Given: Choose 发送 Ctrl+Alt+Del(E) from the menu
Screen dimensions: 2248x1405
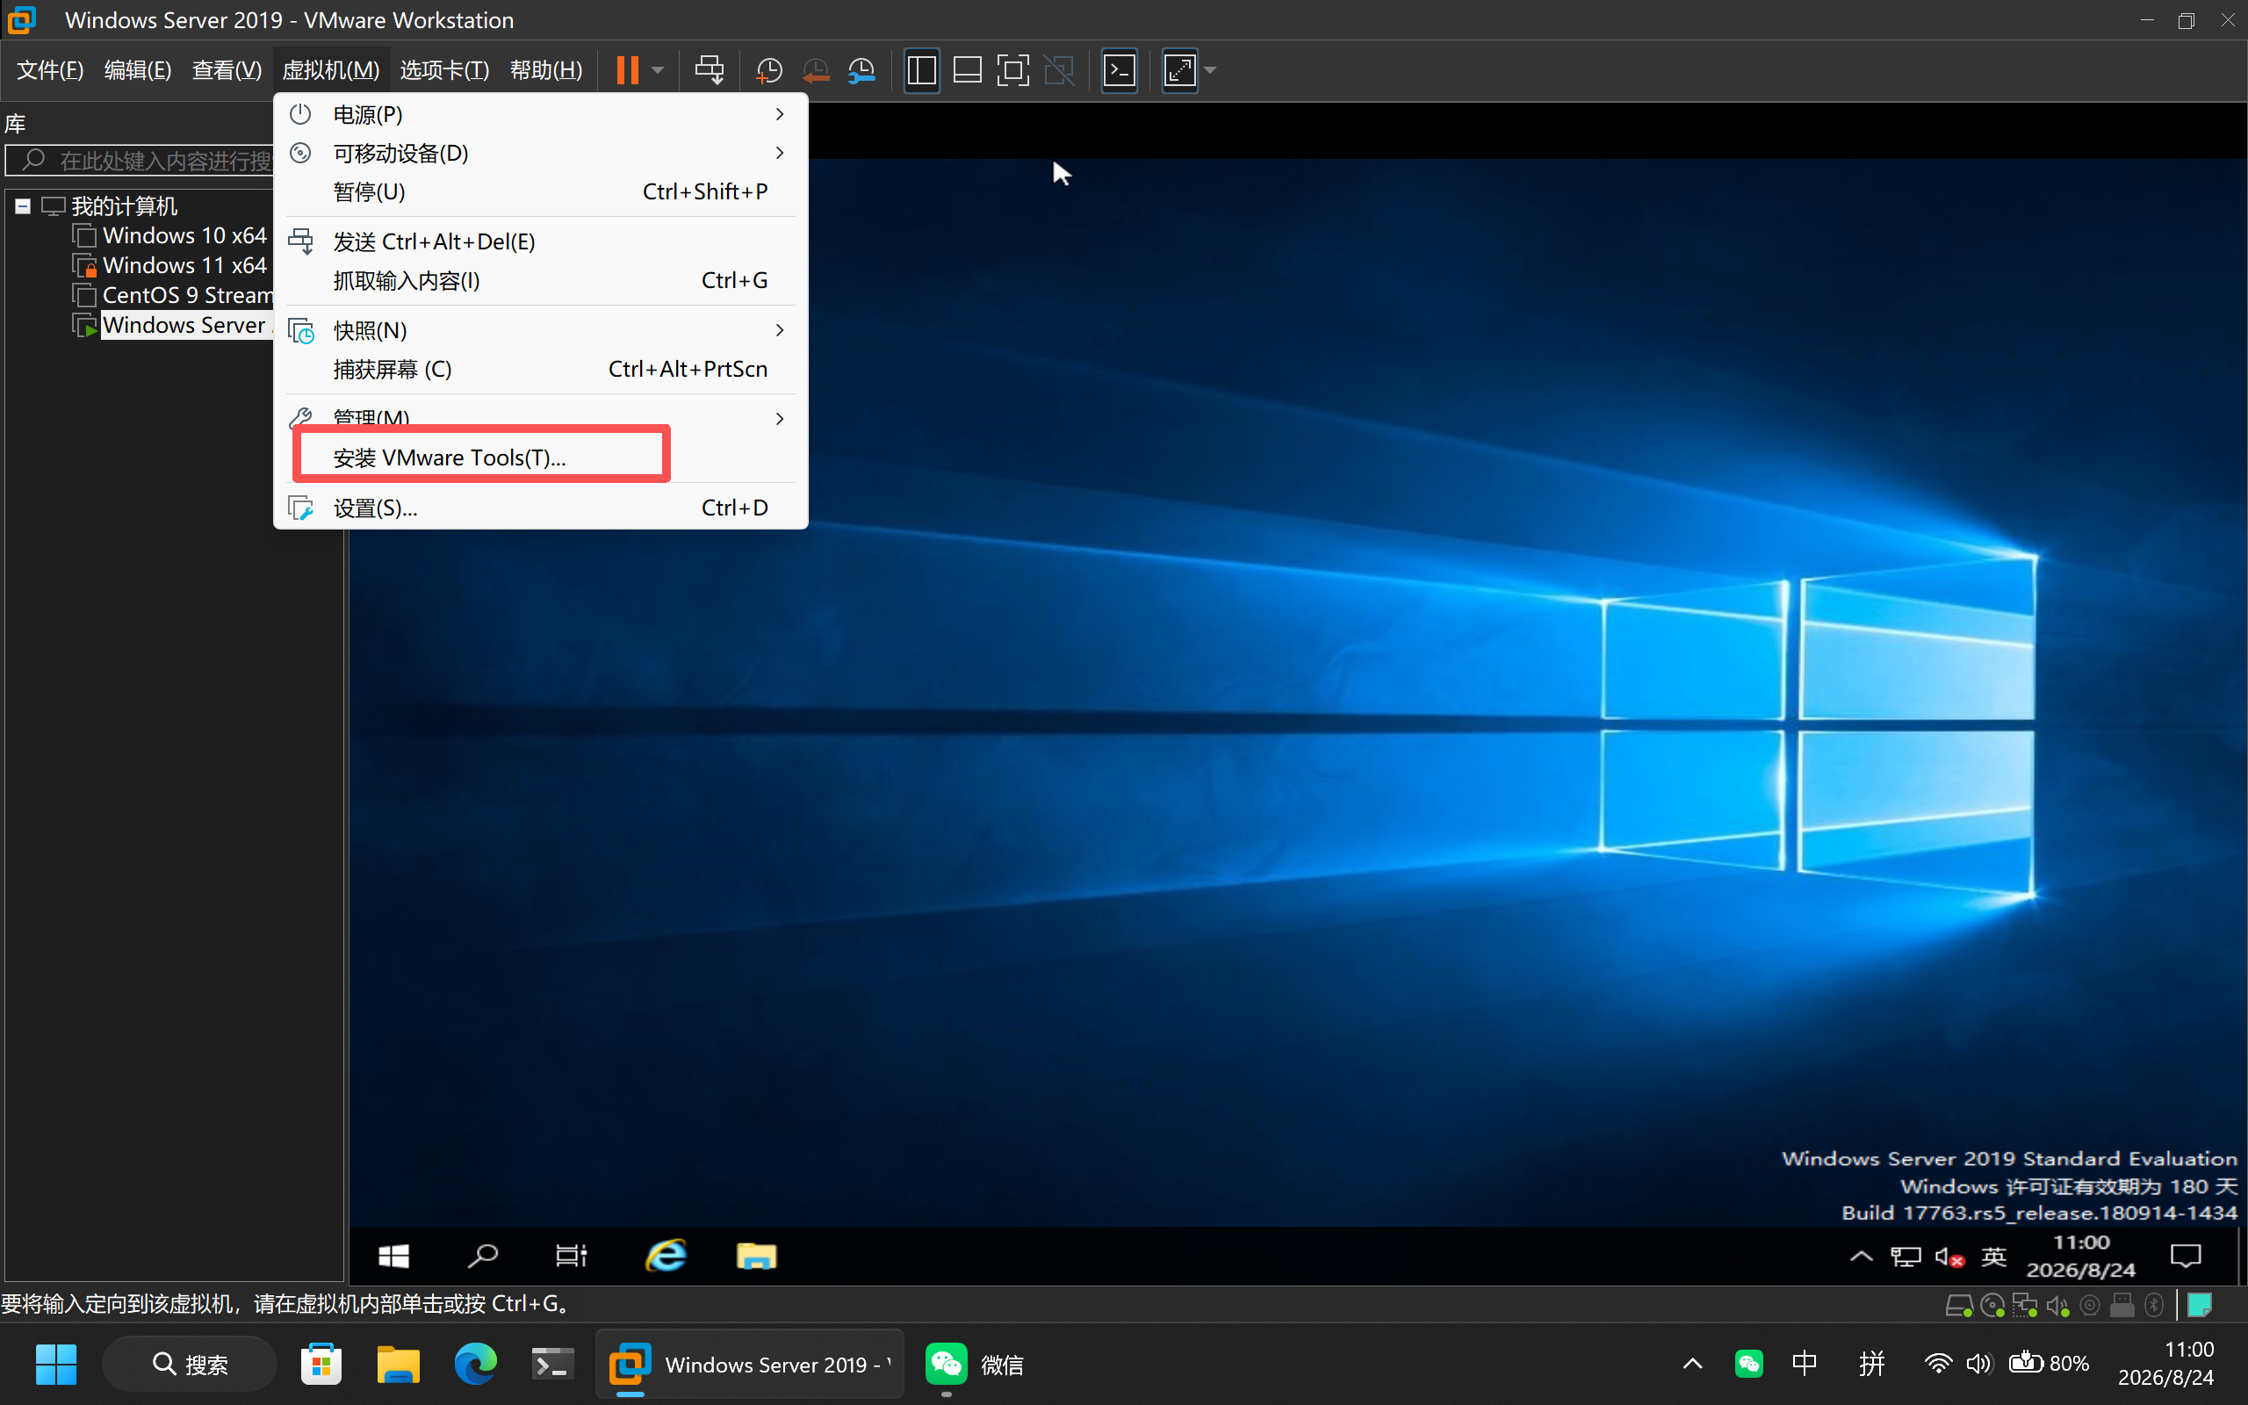Looking at the screenshot, I should point(541,241).
